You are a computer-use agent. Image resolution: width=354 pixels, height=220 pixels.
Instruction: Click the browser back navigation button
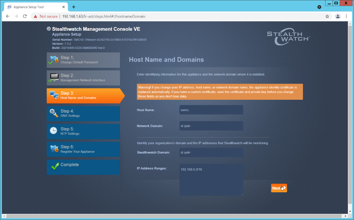pyautogui.click(x=8, y=16)
